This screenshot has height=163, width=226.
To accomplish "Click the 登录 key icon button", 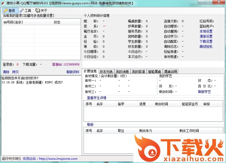I will [x=10, y=10].
